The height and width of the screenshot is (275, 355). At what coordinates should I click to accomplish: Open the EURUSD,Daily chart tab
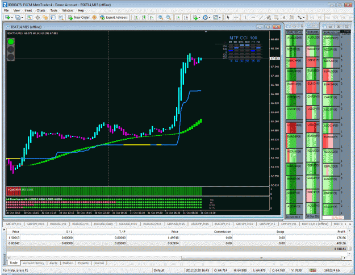103,224
